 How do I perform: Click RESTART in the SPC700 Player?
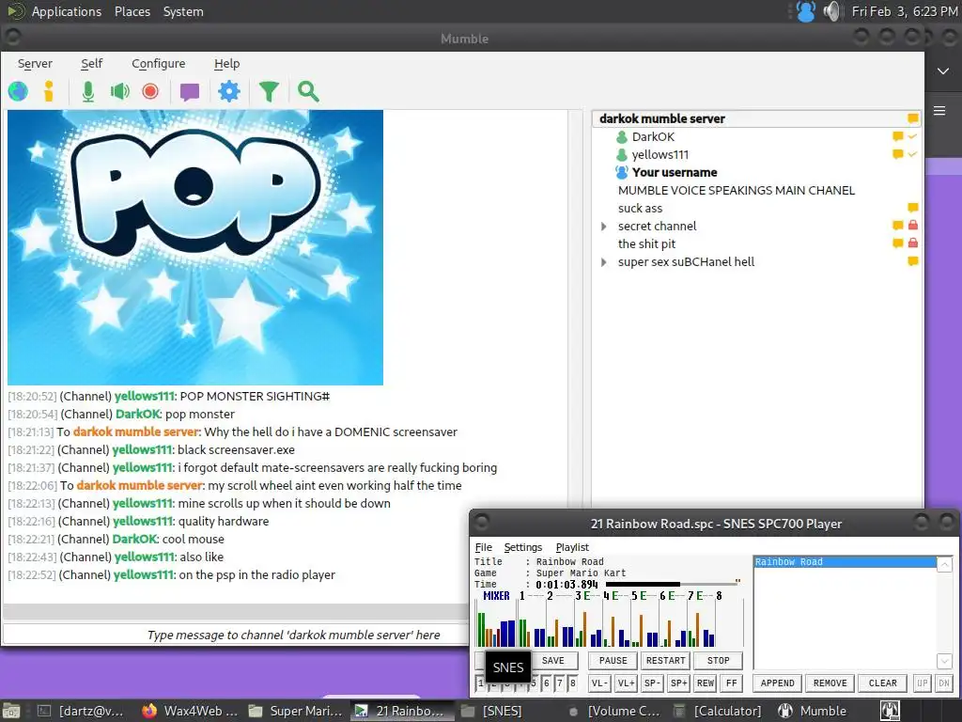pos(665,661)
